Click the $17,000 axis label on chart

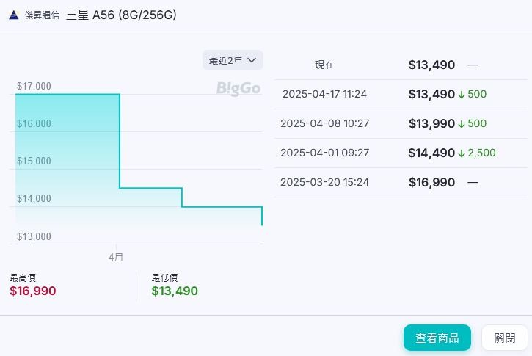click(34, 86)
